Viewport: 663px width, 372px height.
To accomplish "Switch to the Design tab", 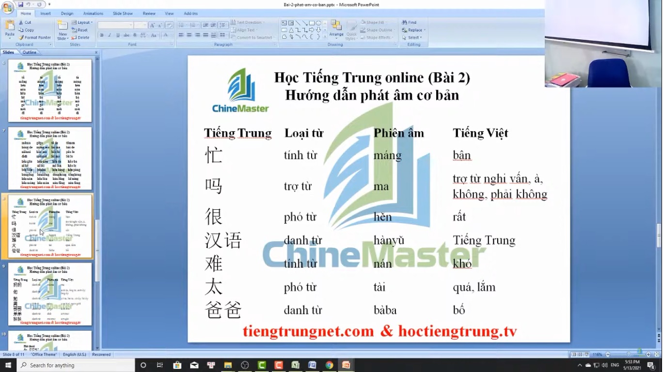I will tap(67, 14).
